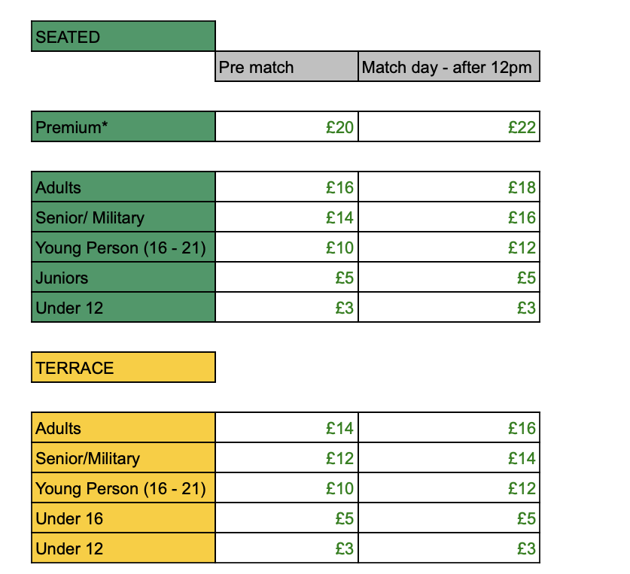Select Match day - after 12pm header
The width and height of the screenshot is (630, 574).
coord(449,67)
